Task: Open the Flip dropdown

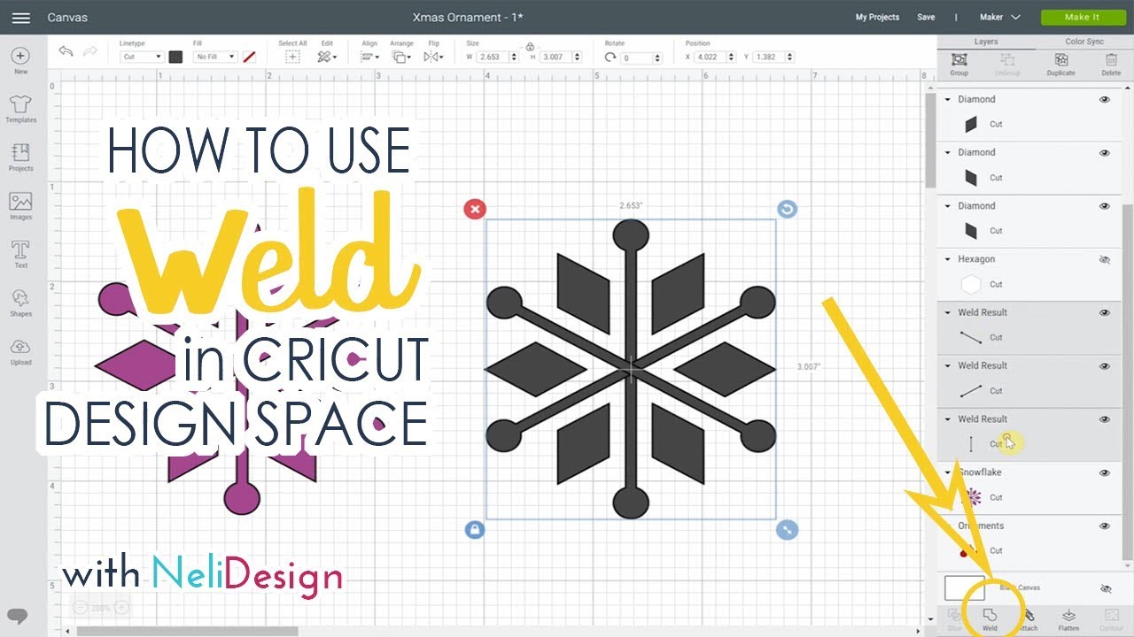Action: 433,57
